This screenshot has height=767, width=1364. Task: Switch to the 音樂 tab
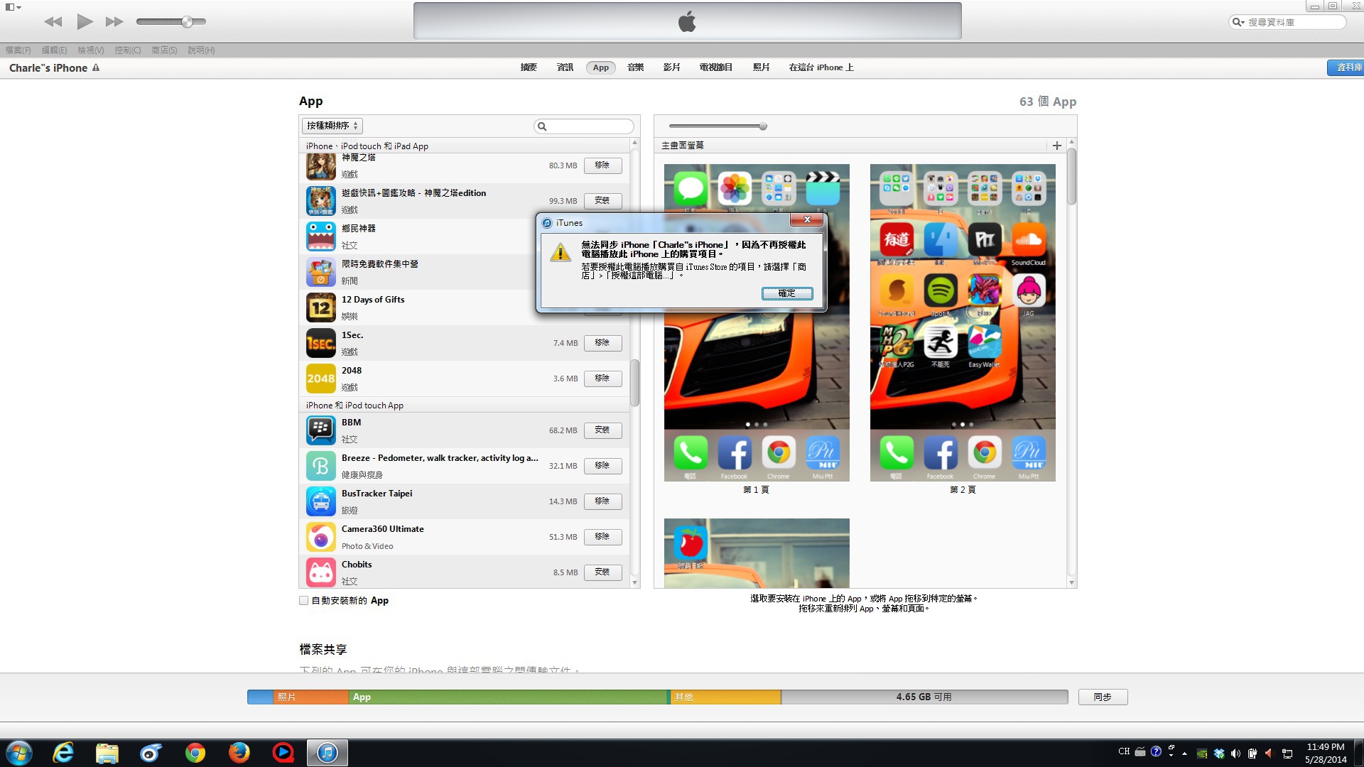[636, 67]
